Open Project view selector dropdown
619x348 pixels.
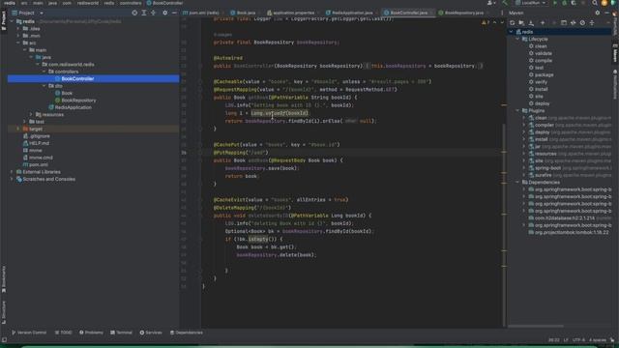click(27, 13)
